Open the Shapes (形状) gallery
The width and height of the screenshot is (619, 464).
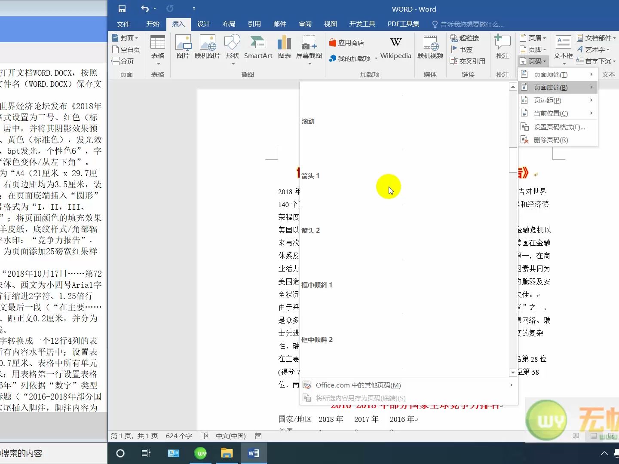tap(232, 49)
